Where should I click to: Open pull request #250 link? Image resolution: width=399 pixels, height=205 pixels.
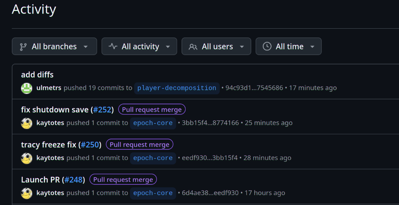[90, 145]
